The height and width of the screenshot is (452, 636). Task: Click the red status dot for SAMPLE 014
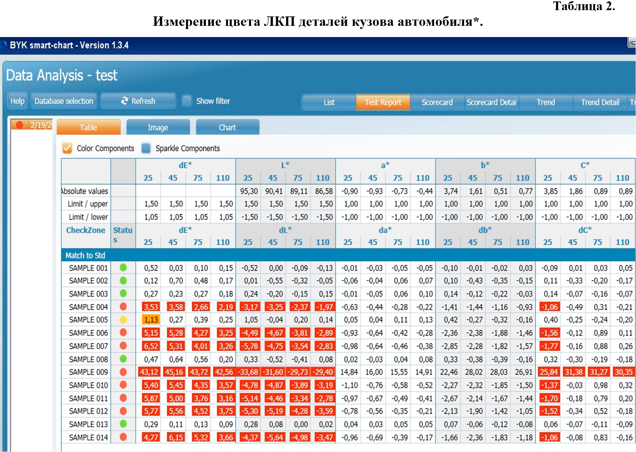pyautogui.click(x=123, y=437)
